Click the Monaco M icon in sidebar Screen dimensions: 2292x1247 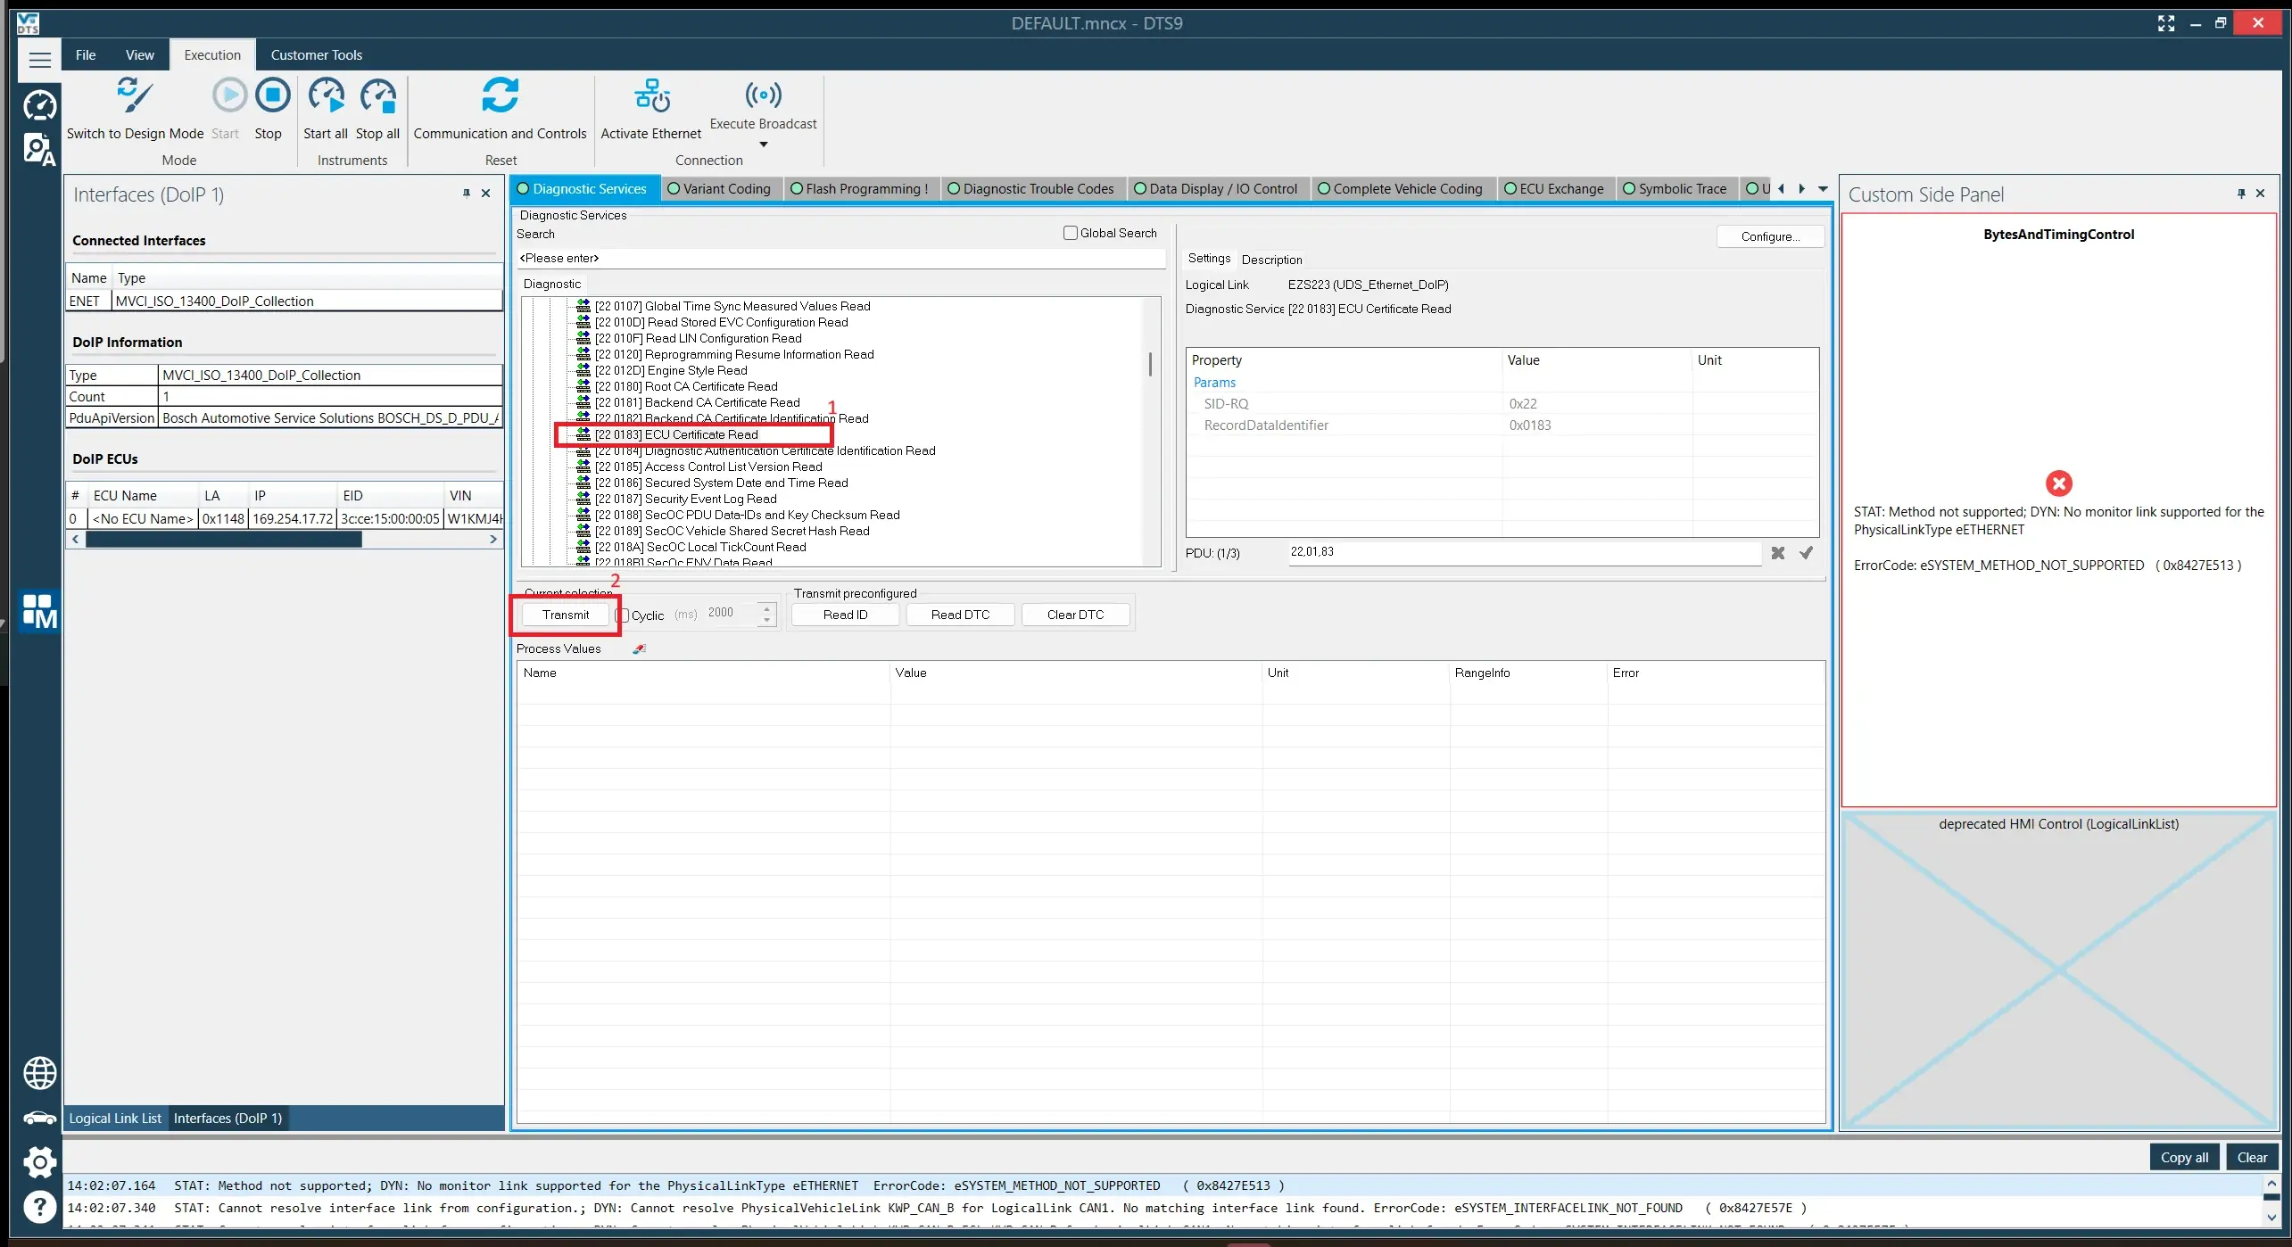coord(39,611)
